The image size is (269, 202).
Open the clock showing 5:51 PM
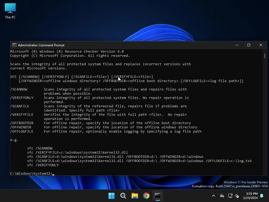coord(250,196)
